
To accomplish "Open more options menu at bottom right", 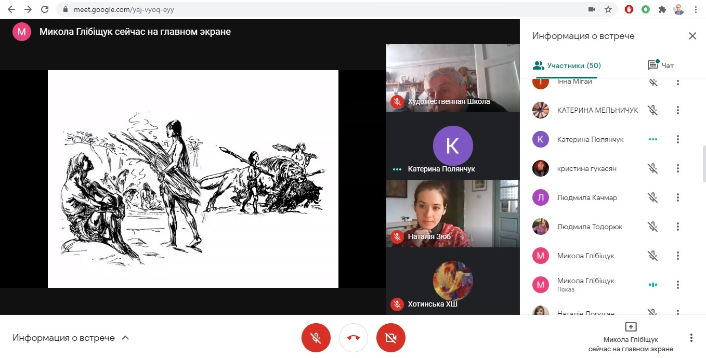I will (691, 338).
